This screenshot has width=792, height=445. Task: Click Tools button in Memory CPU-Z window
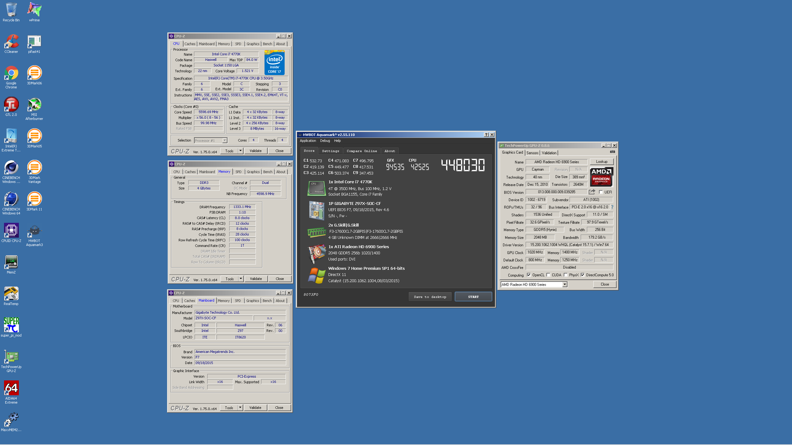click(230, 279)
